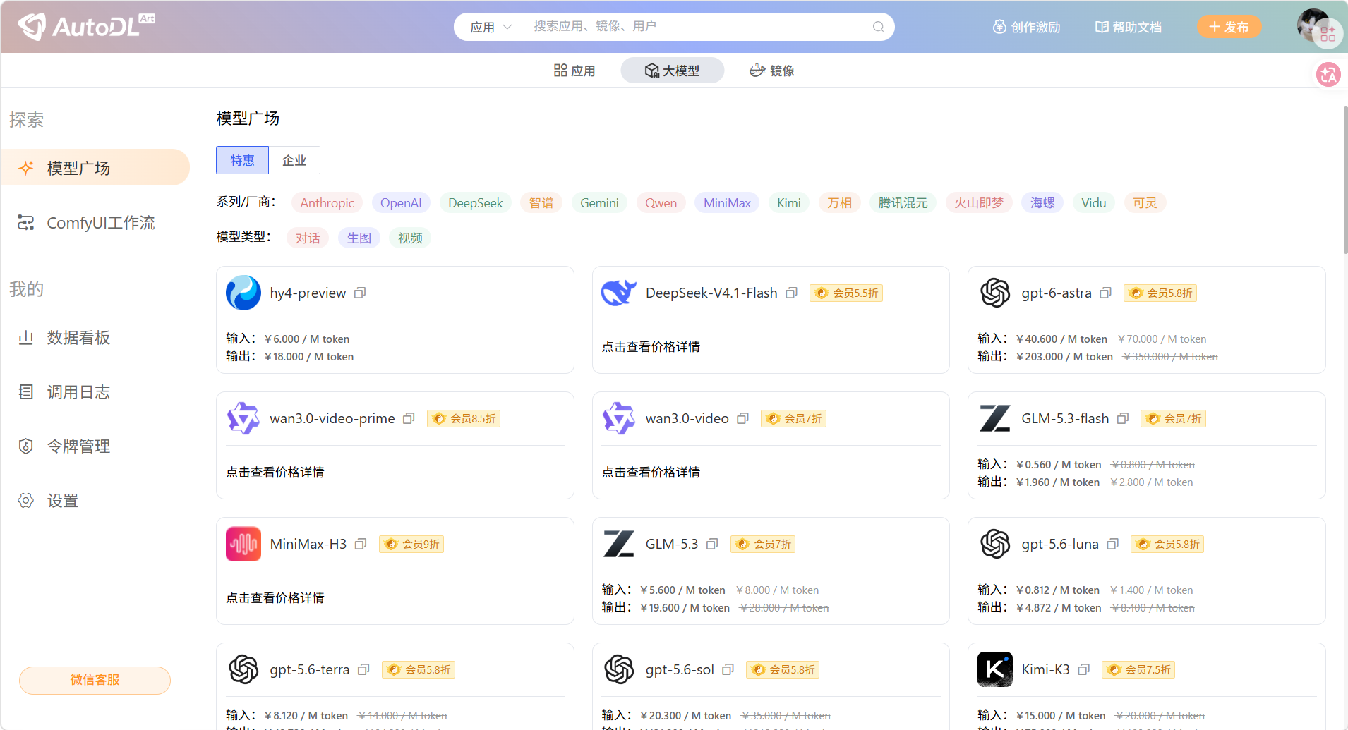The image size is (1348, 730).
Task: Focus the search input field
Action: pyautogui.click(x=699, y=27)
